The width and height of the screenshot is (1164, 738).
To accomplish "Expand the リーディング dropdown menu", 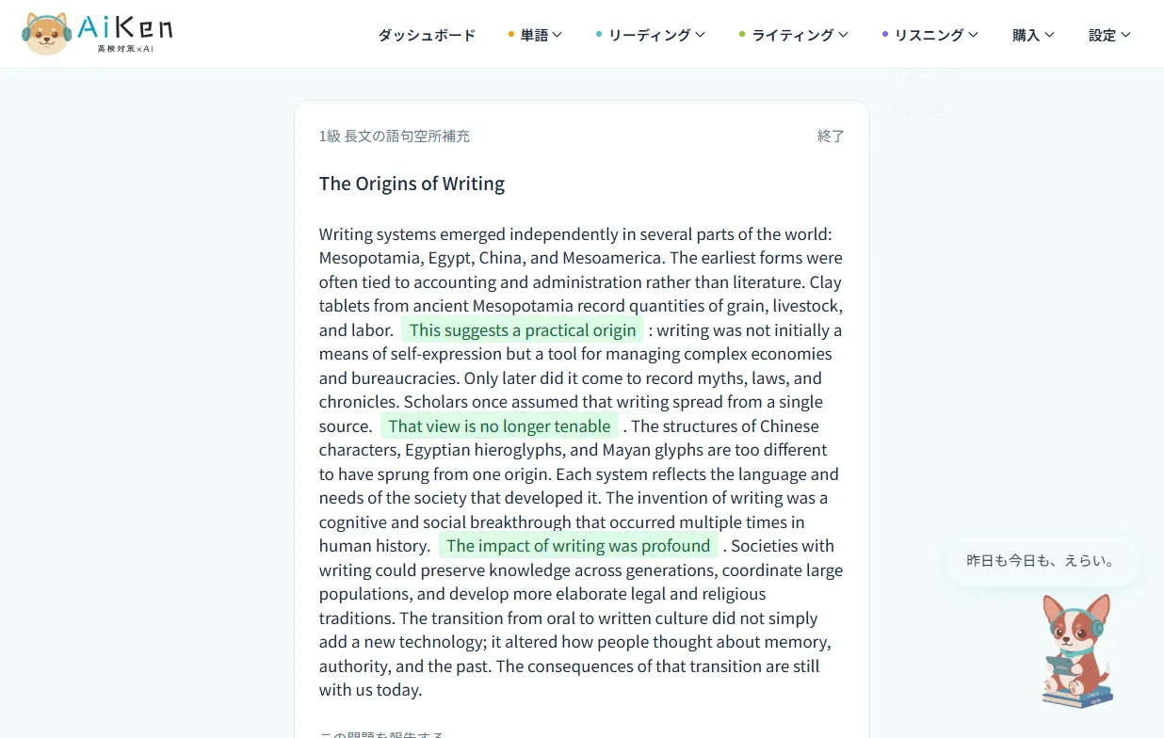I will coord(651,35).
